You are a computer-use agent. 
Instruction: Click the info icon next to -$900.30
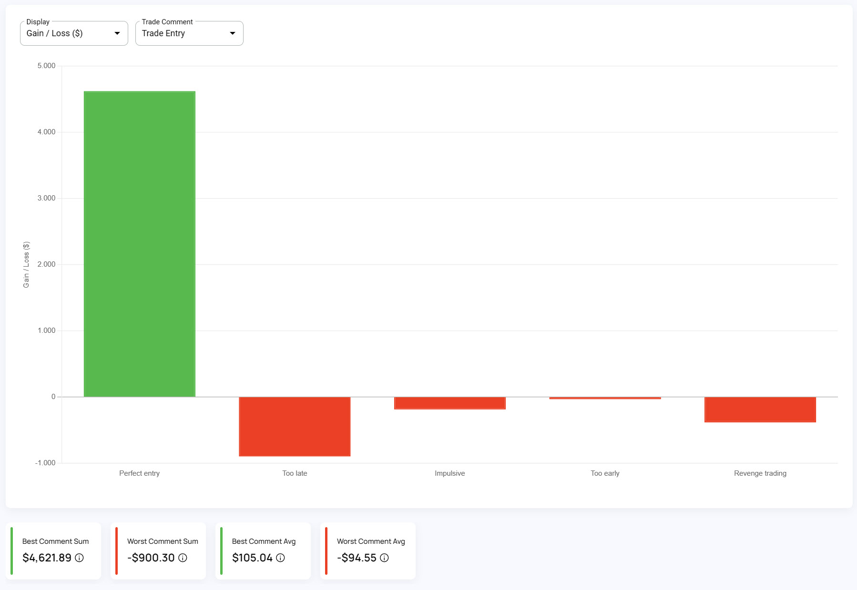click(183, 558)
